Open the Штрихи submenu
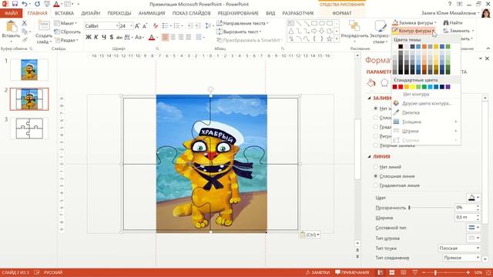Image resolution: width=493 pixels, height=277 pixels. pos(425,131)
